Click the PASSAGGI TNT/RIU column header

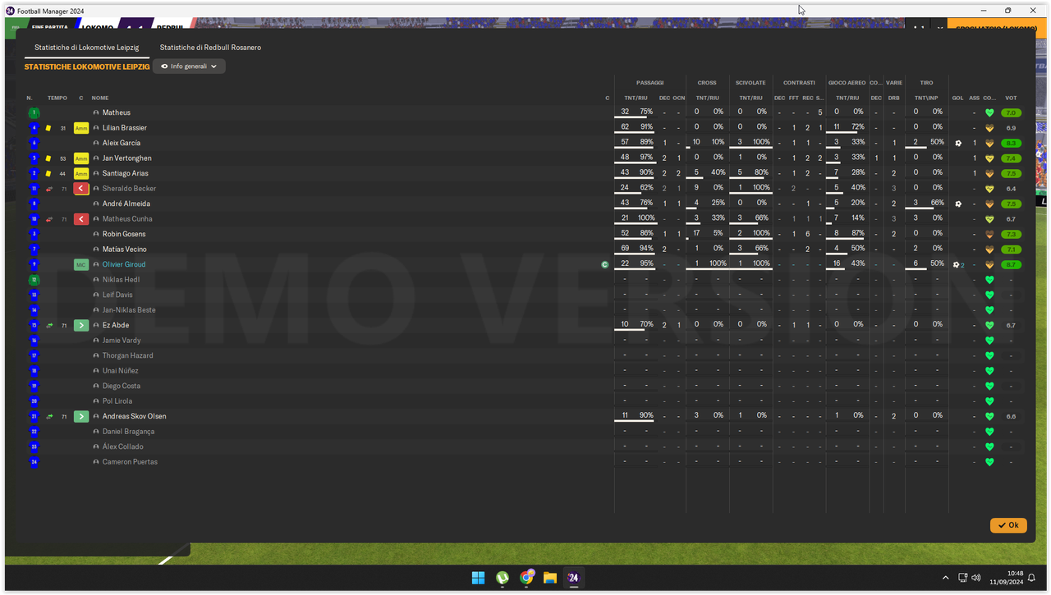(636, 98)
